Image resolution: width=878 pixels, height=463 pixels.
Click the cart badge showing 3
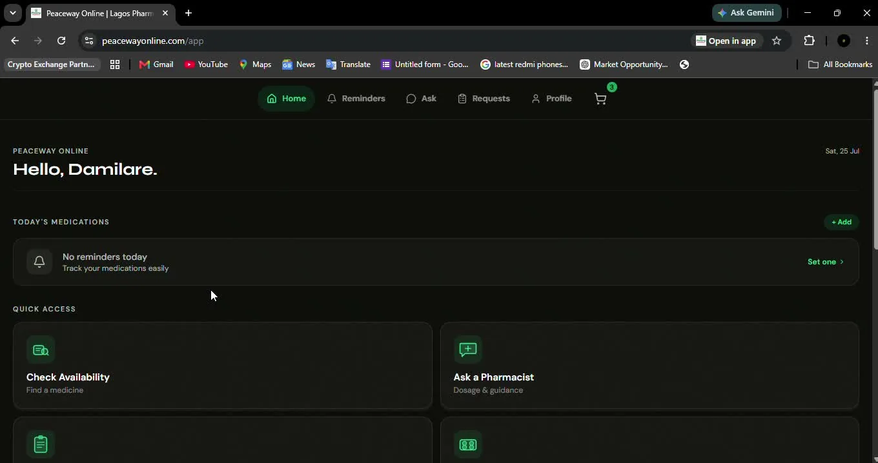(x=611, y=87)
